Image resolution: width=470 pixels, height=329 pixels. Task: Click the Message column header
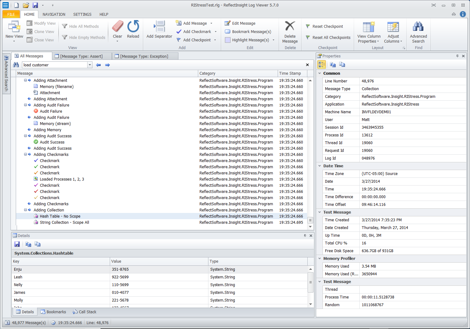[x=107, y=73]
